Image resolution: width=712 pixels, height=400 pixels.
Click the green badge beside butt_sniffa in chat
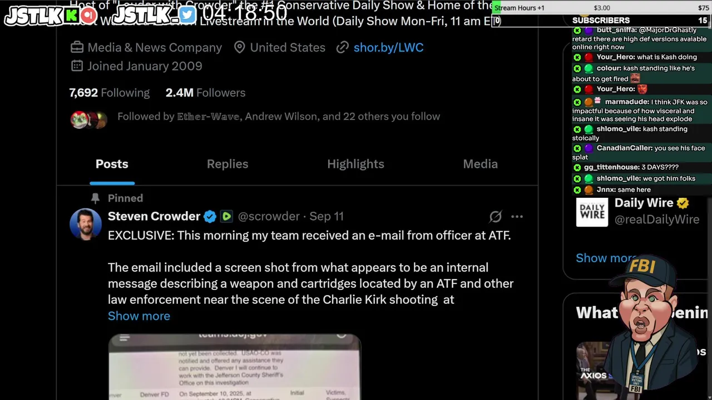577,31
